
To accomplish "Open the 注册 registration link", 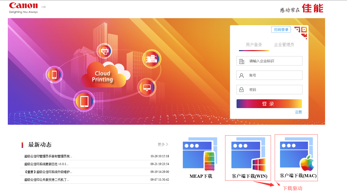I will point(298,112).
